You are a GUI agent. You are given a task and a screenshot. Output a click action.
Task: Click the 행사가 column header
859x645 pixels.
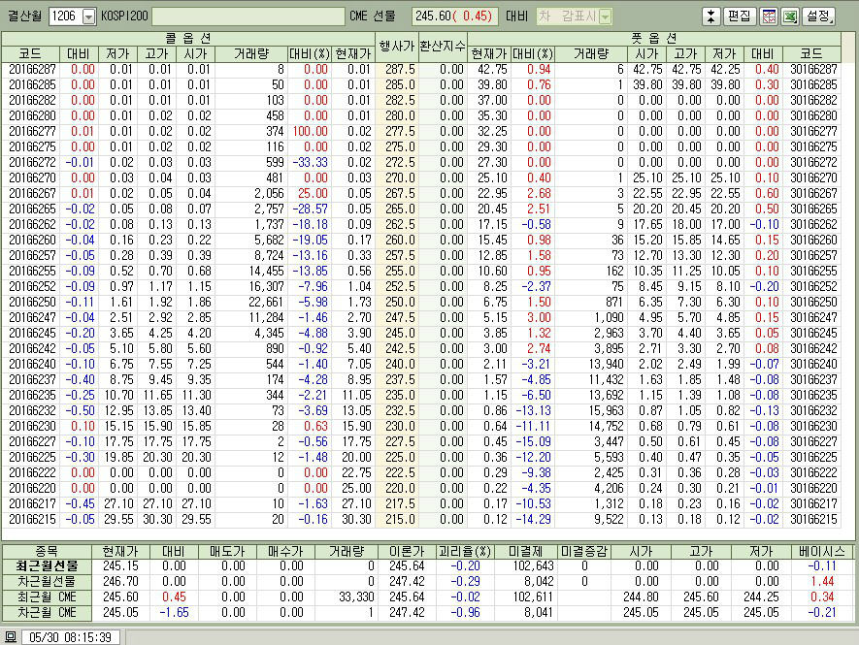(x=396, y=46)
